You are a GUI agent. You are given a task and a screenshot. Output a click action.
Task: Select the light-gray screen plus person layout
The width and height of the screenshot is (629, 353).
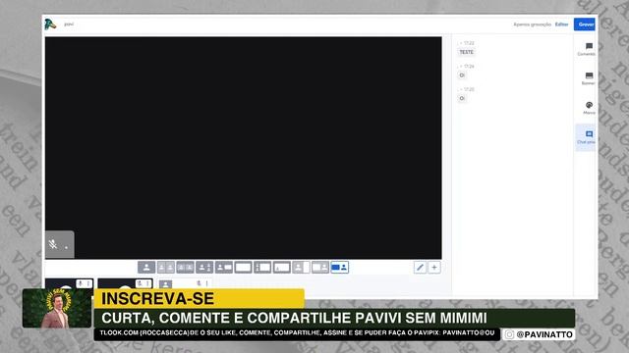tap(320, 268)
